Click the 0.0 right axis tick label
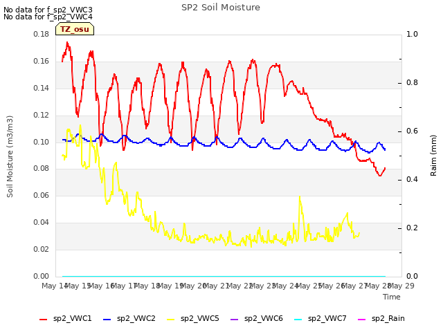The height and width of the screenshot is (332, 443). (412, 276)
